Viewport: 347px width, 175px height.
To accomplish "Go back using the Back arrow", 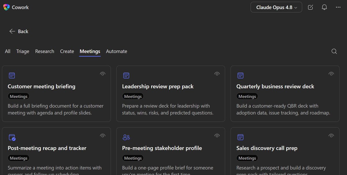I will pyautogui.click(x=19, y=31).
